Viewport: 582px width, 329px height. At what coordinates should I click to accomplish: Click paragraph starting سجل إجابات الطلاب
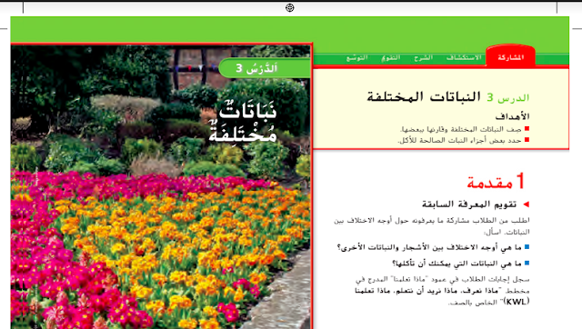point(442,291)
